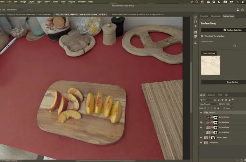246x162 pixels.
Task: Switch to the Properties tab
Action: pyautogui.click(x=204, y=16)
